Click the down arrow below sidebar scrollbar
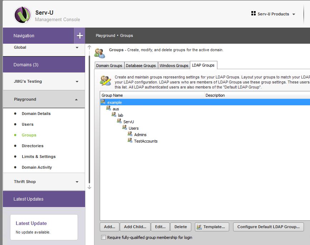 [89, 187]
